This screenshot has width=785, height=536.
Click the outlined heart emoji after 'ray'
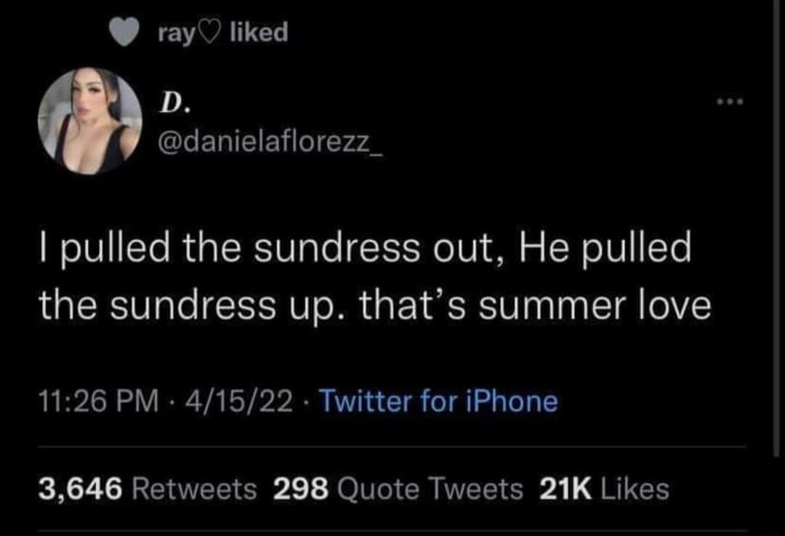pyautogui.click(x=209, y=33)
